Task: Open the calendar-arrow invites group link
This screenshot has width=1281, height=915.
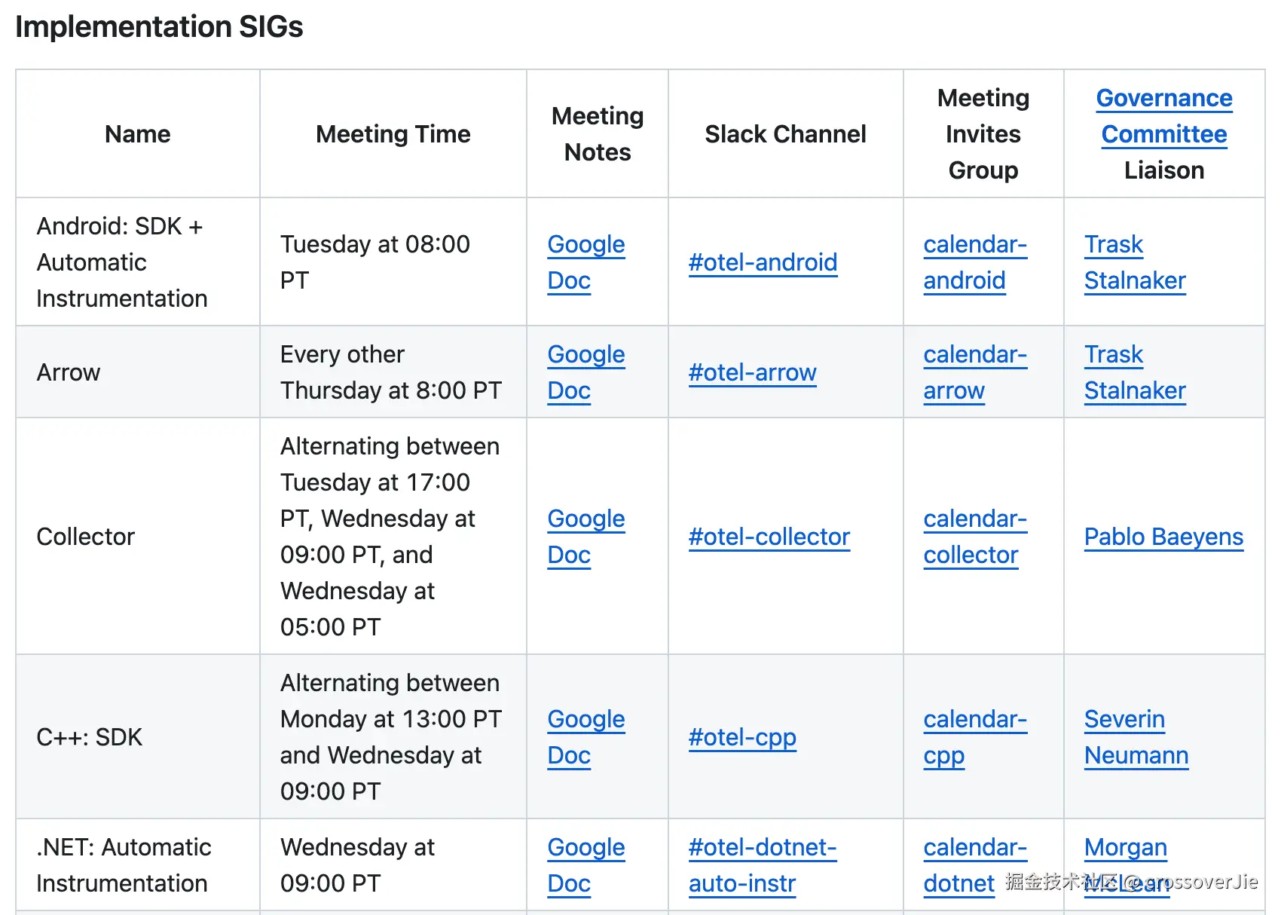Action: pos(974,355)
